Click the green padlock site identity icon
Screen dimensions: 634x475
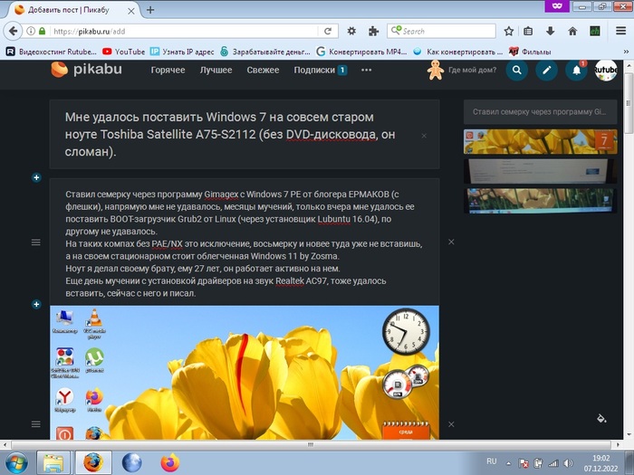42,31
